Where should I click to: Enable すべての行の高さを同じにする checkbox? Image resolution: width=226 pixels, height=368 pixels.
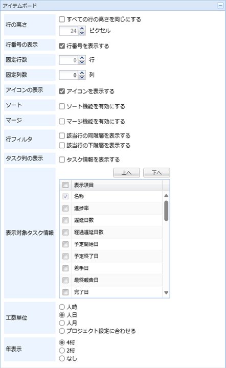point(62,19)
